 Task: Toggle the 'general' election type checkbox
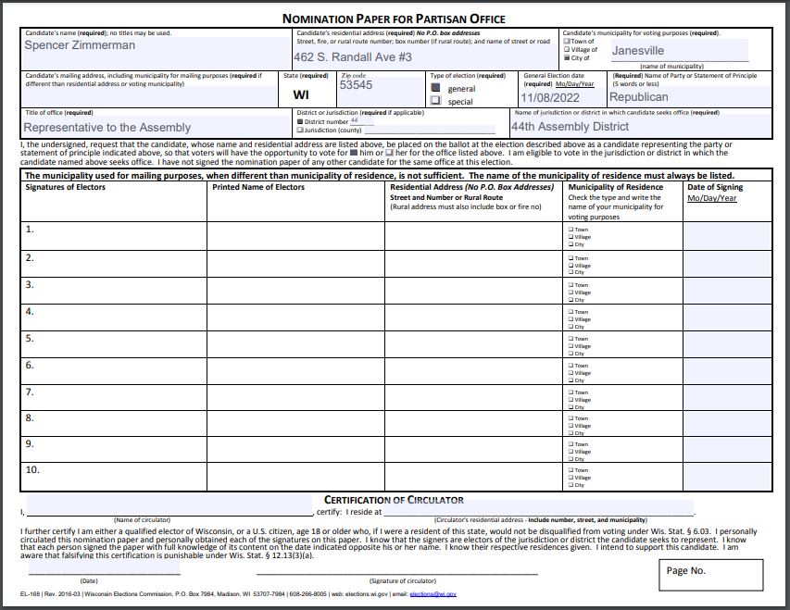click(436, 88)
